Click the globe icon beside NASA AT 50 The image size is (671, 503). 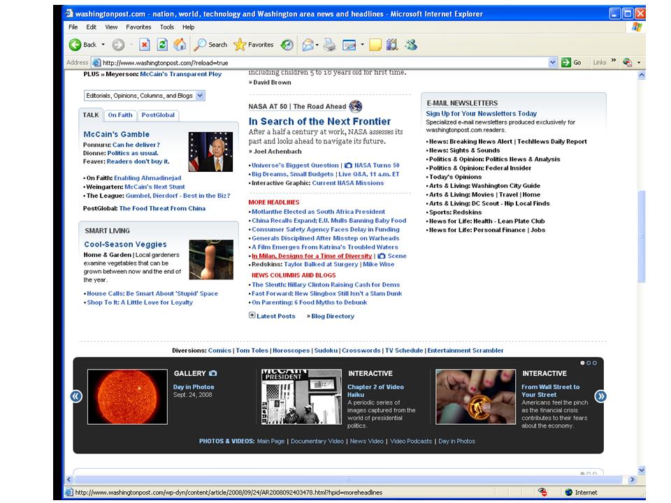(355, 105)
